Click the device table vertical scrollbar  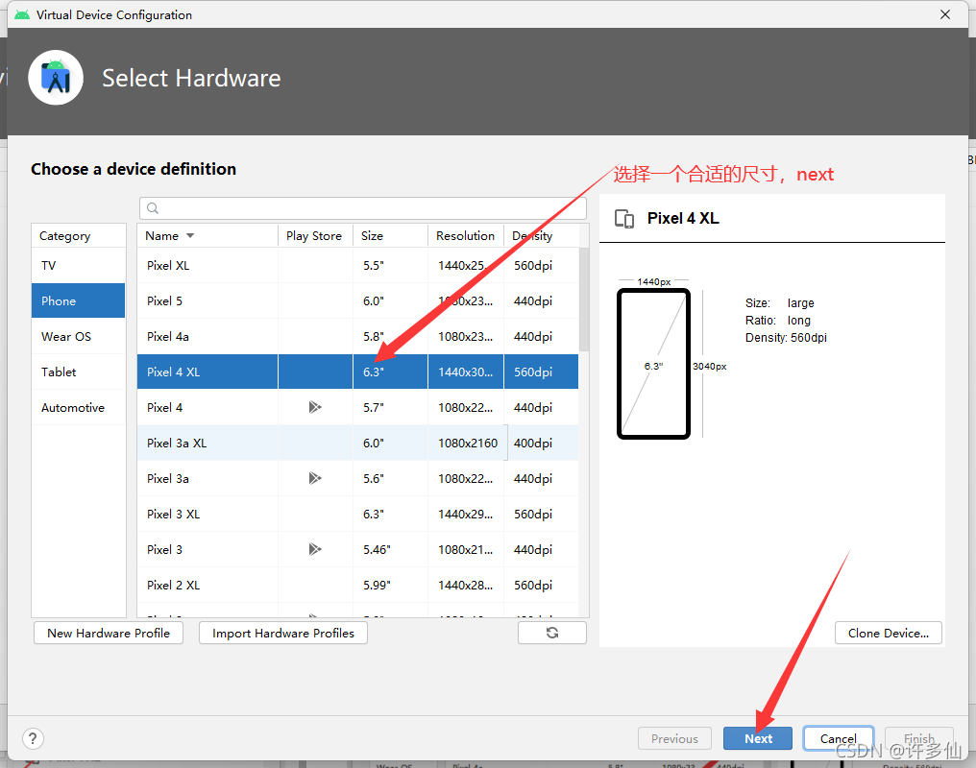coord(584,299)
